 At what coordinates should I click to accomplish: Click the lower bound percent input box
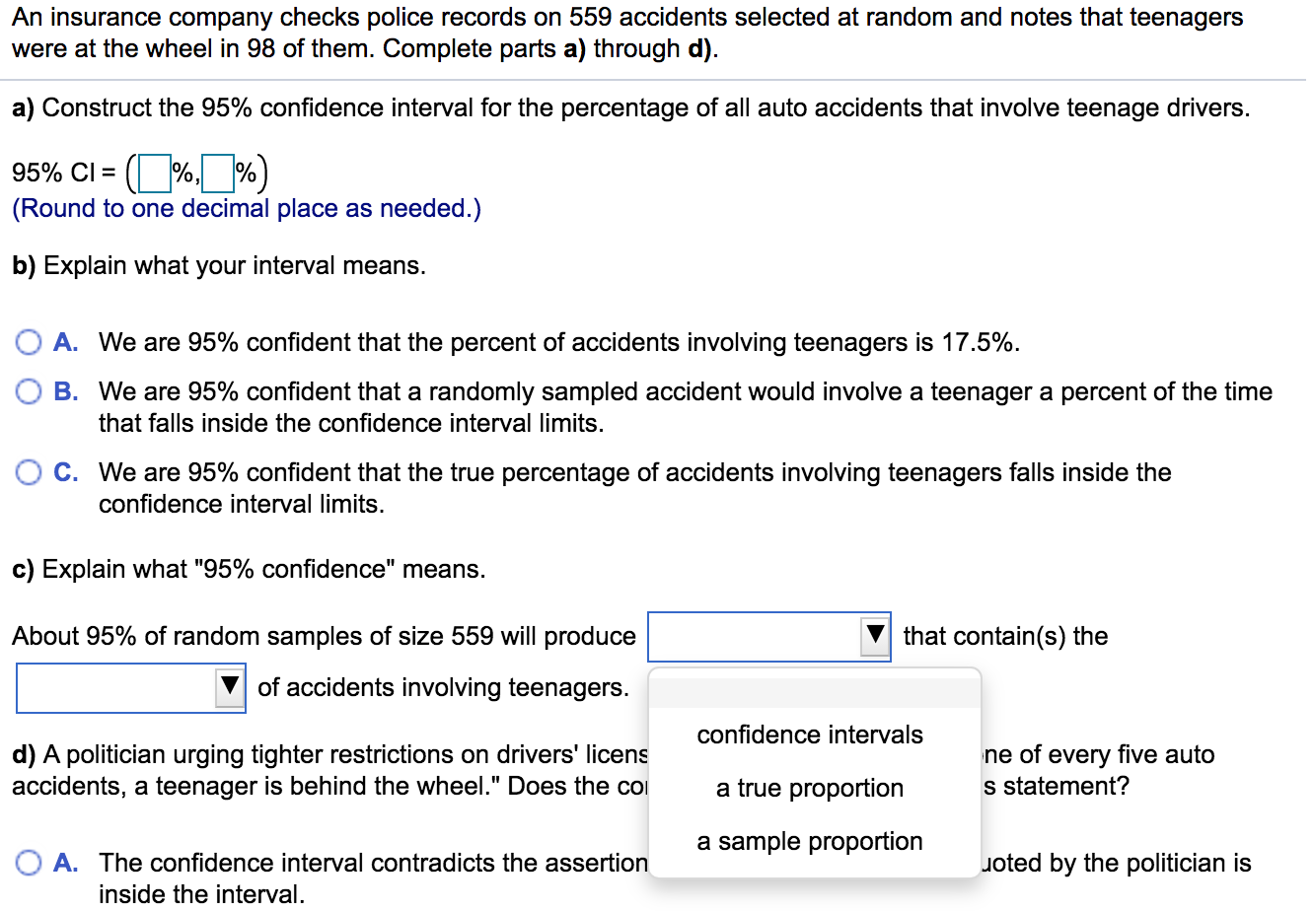[154, 174]
